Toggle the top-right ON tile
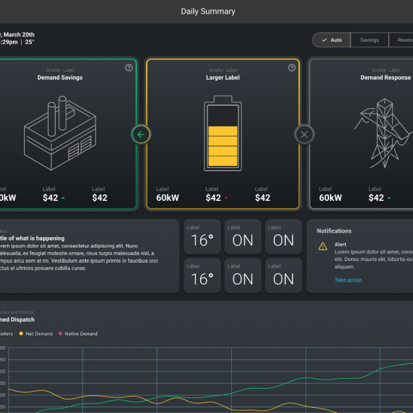This screenshot has width=413, height=413. [283, 237]
